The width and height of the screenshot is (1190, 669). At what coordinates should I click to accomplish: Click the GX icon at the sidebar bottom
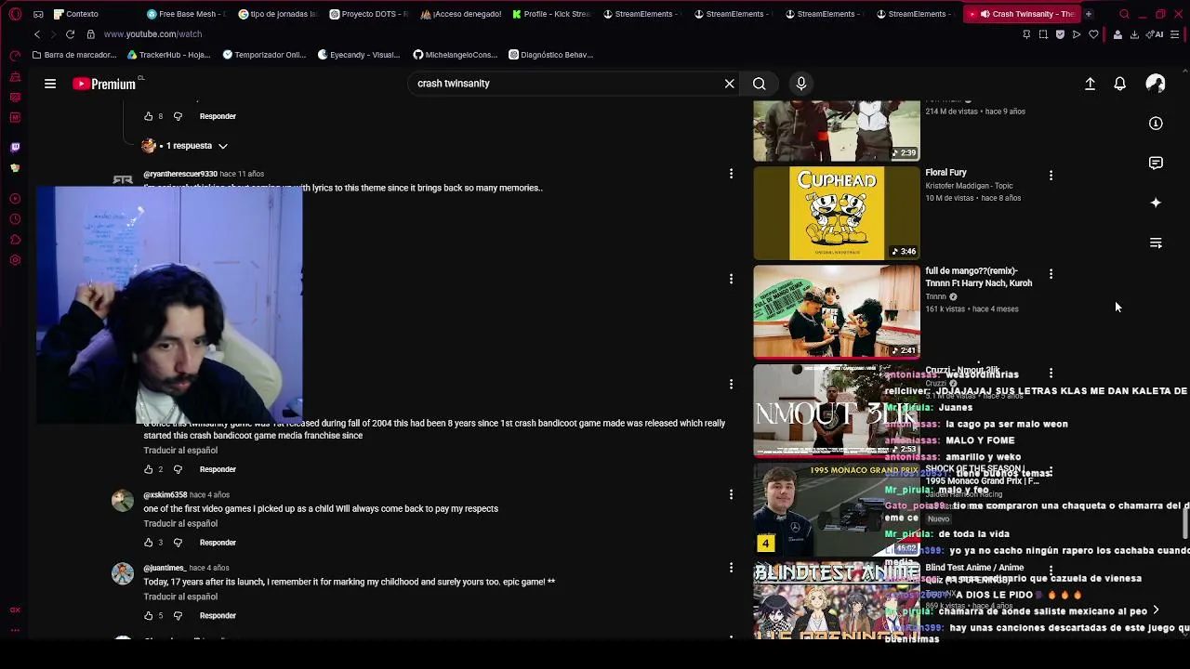15,610
